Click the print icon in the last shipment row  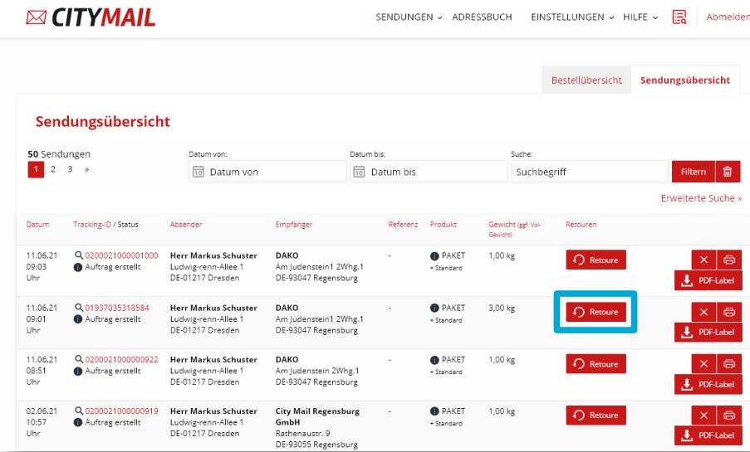[x=729, y=416]
